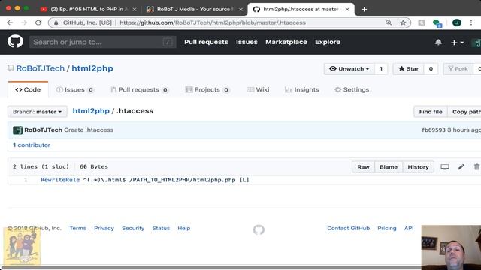
Task: Open the Create .htaccess commit message
Action: 89,130
